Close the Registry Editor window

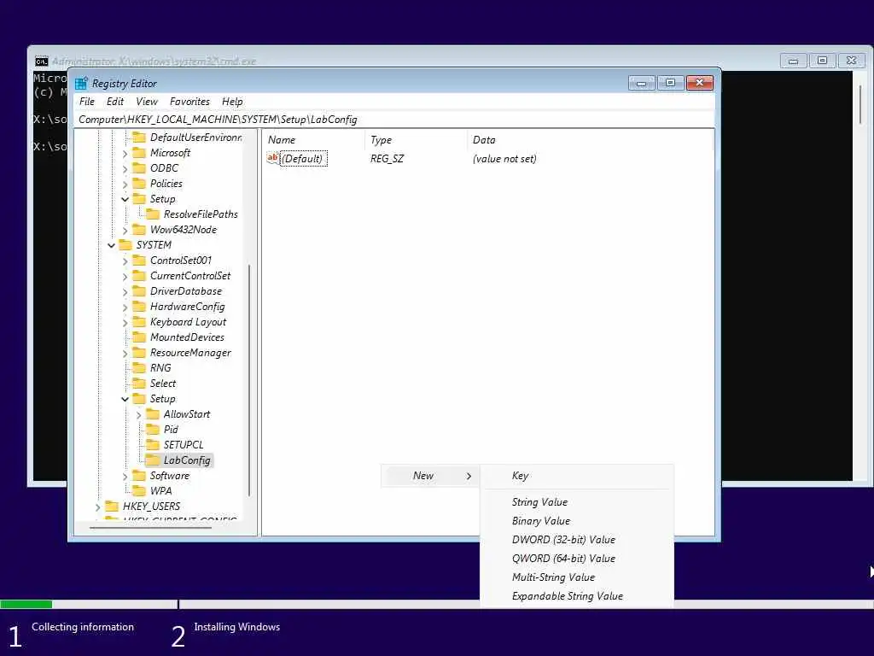[x=700, y=83]
